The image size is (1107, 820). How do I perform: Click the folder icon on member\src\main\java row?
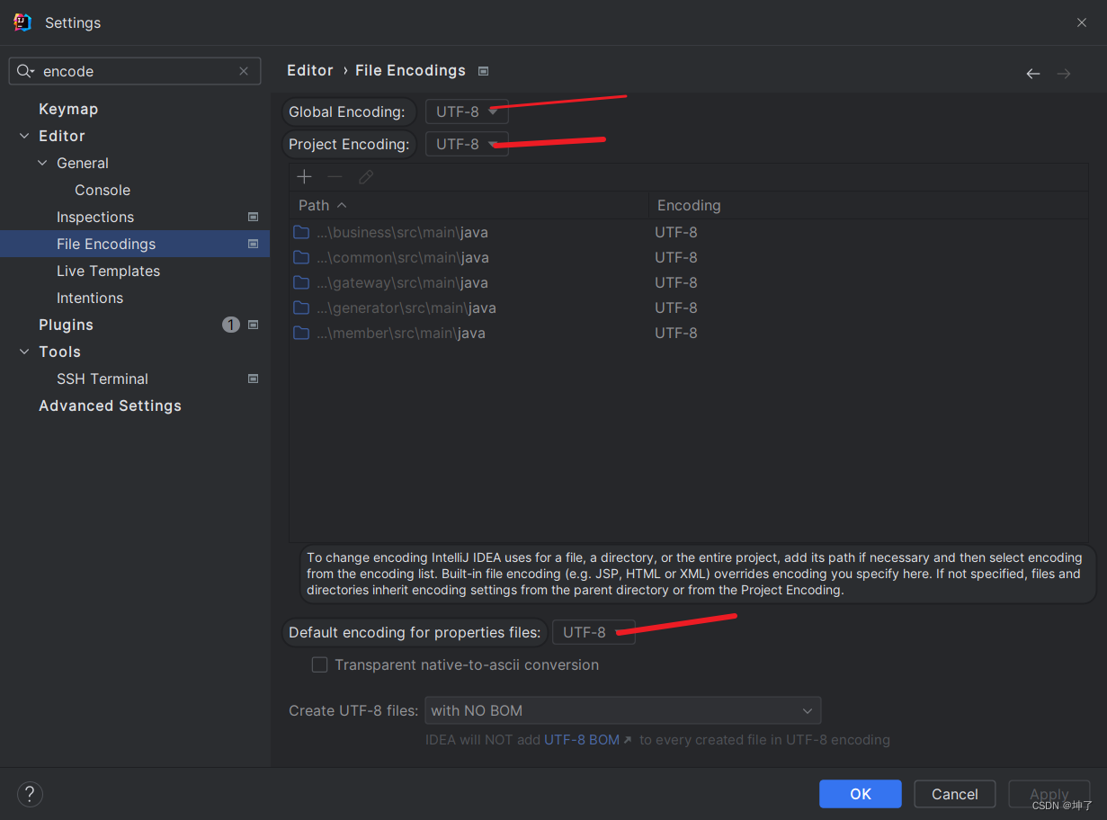(x=301, y=333)
